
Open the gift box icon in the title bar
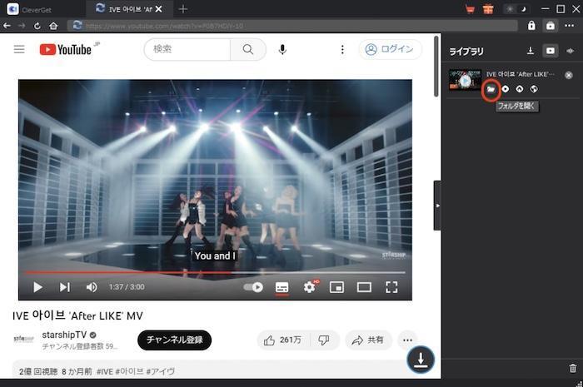click(x=488, y=9)
